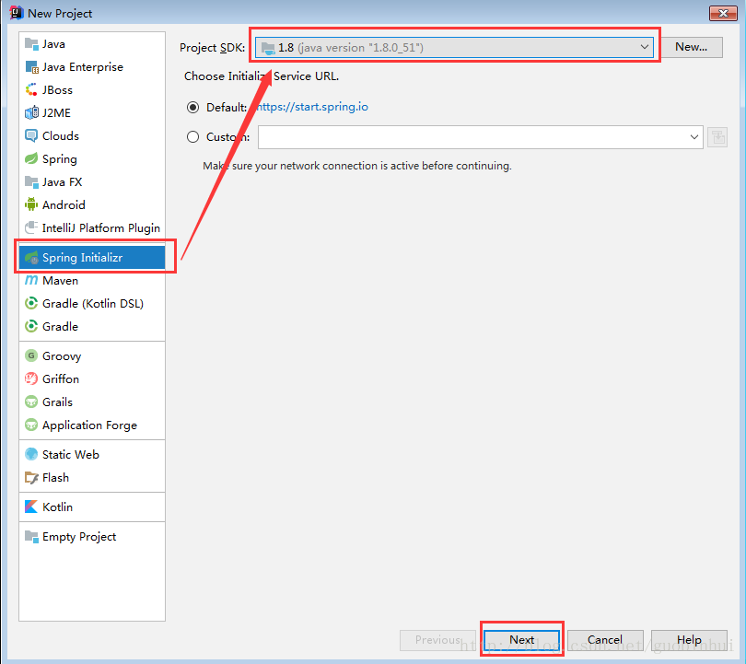Select the "Java Enterprise" list label
Viewport: 746px width, 664px height.
click(x=83, y=67)
